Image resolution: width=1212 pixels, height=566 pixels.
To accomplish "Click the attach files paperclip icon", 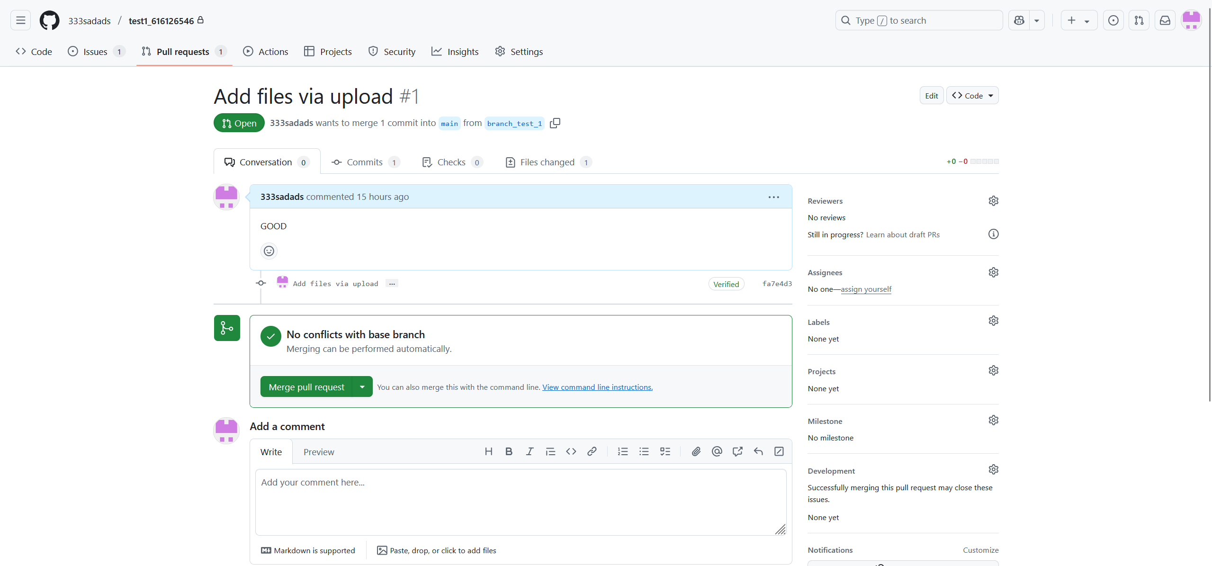I will click(x=696, y=451).
